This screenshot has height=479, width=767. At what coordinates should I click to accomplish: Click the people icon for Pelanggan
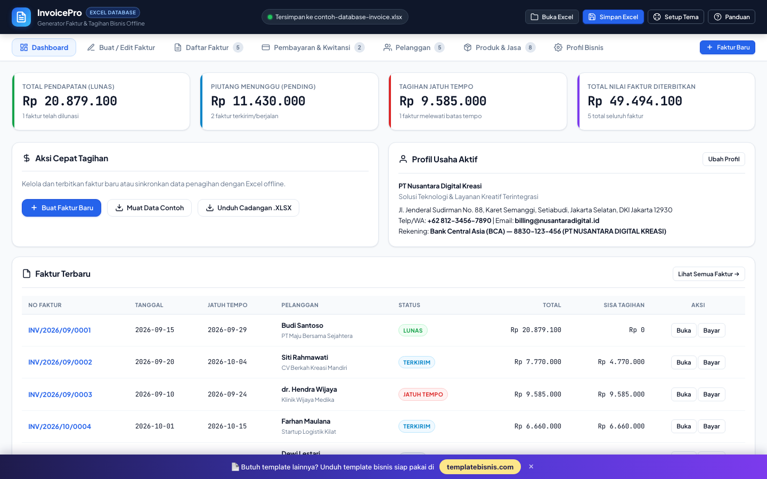(x=388, y=47)
